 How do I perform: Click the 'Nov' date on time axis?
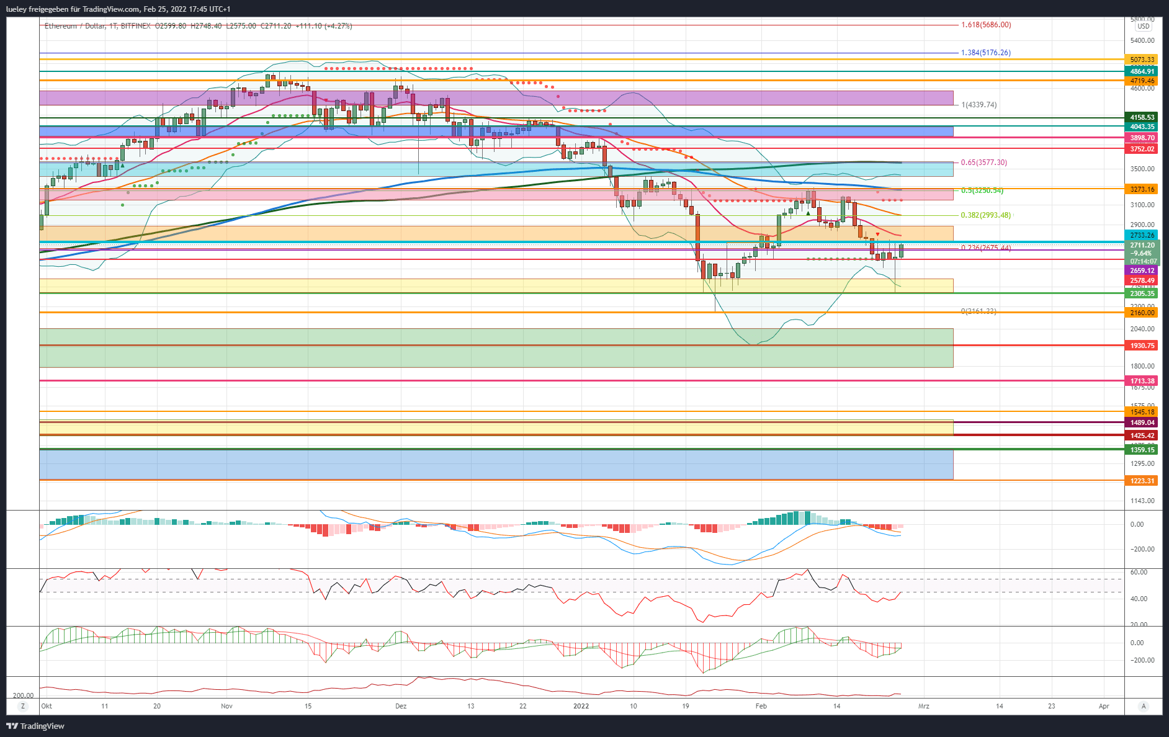[x=226, y=706]
